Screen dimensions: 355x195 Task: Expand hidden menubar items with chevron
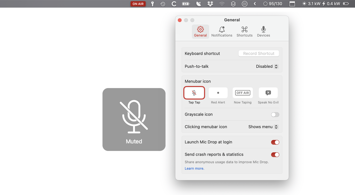pos(255,4)
